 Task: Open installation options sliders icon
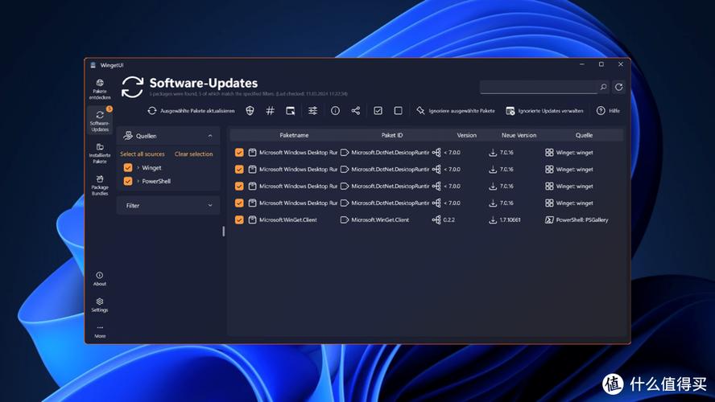[x=312, y=111]
